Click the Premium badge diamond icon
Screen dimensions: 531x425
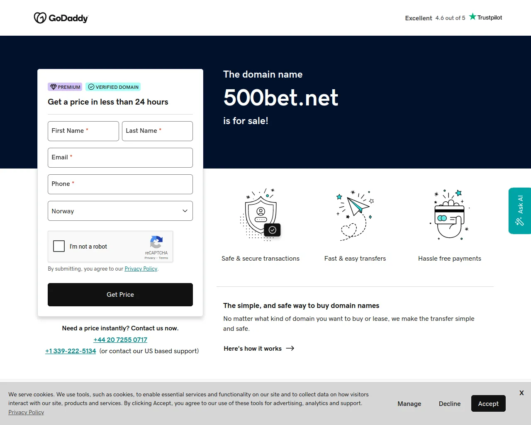tap(54, 87)
